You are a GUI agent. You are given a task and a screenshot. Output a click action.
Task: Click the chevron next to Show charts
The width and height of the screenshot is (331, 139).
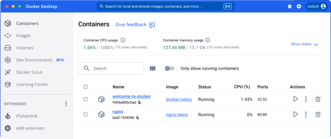[x=316, y=44]
